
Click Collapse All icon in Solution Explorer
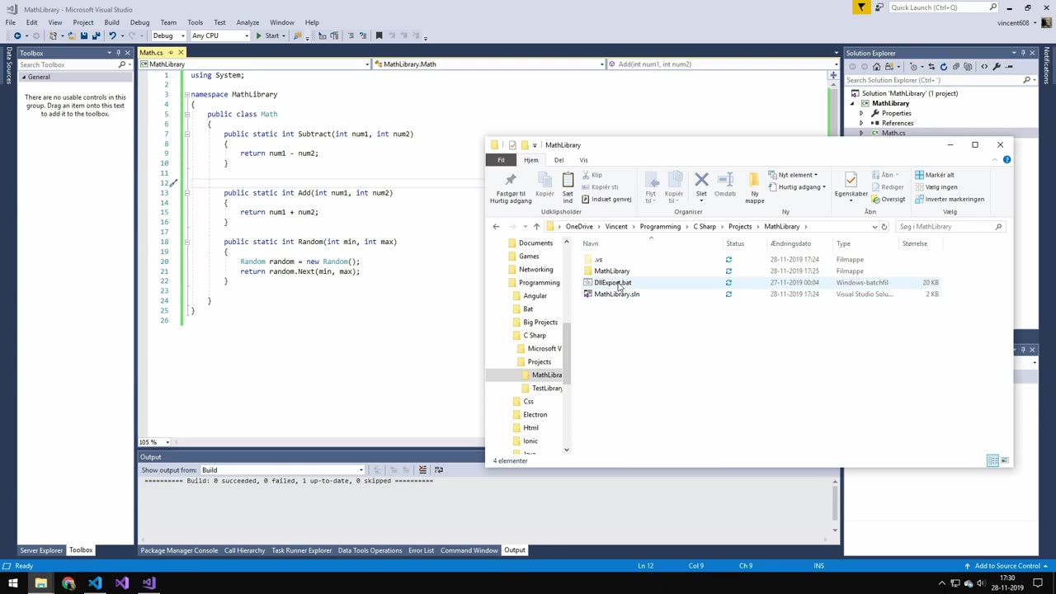(x=956, y=67)
